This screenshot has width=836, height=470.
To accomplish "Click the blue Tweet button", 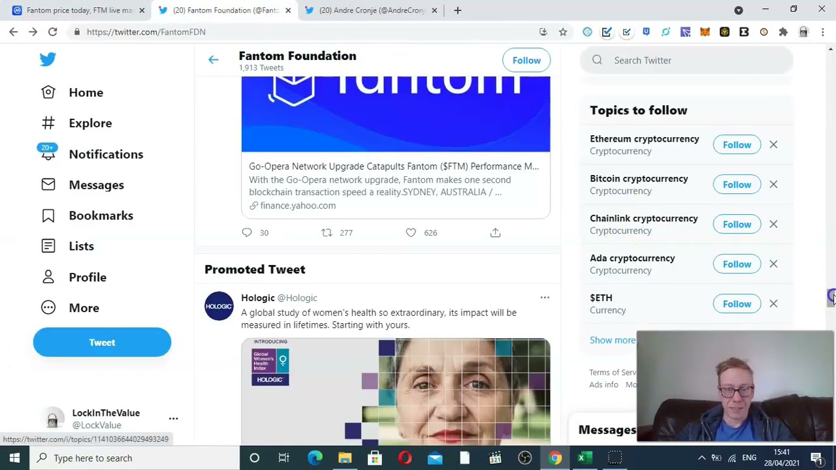I will [102, 342].
